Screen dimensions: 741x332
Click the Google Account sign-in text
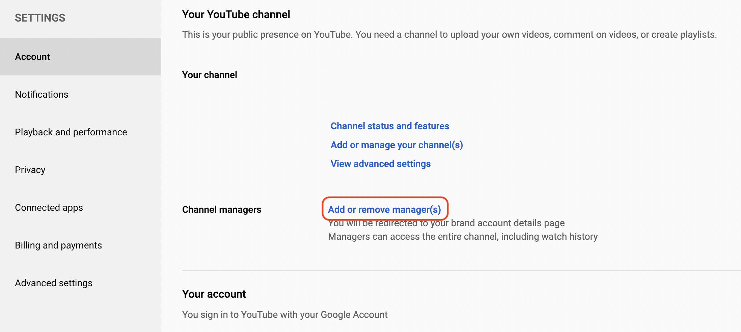coord(285,314)
